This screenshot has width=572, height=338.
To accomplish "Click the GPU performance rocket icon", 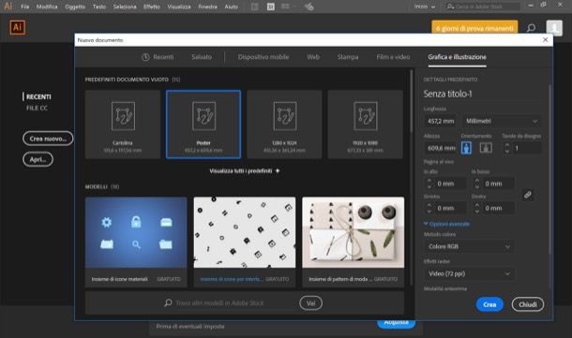I will pos(309,7).
